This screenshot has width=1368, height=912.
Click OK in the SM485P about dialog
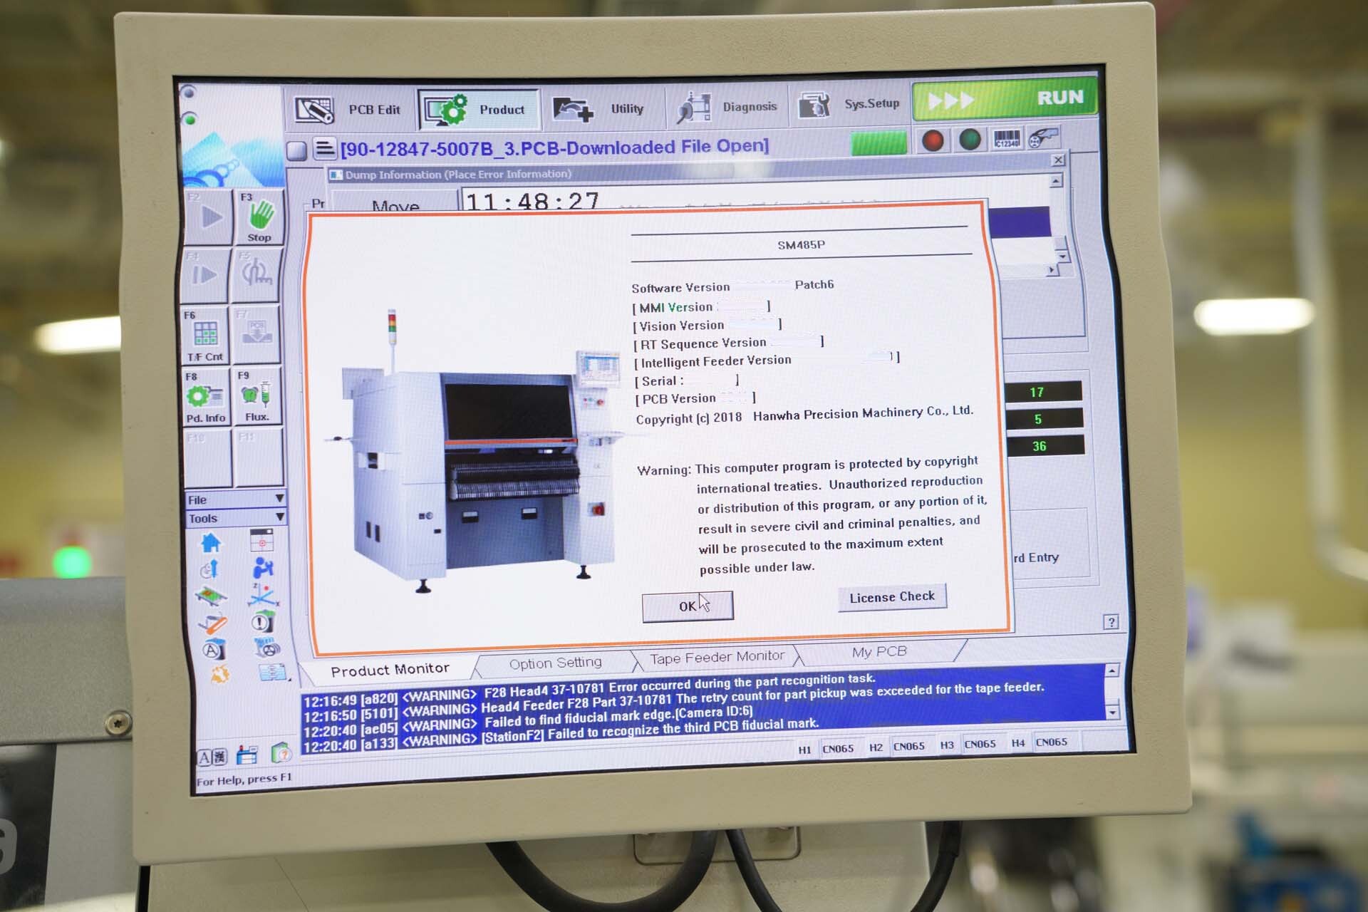[x=687, y=606]
